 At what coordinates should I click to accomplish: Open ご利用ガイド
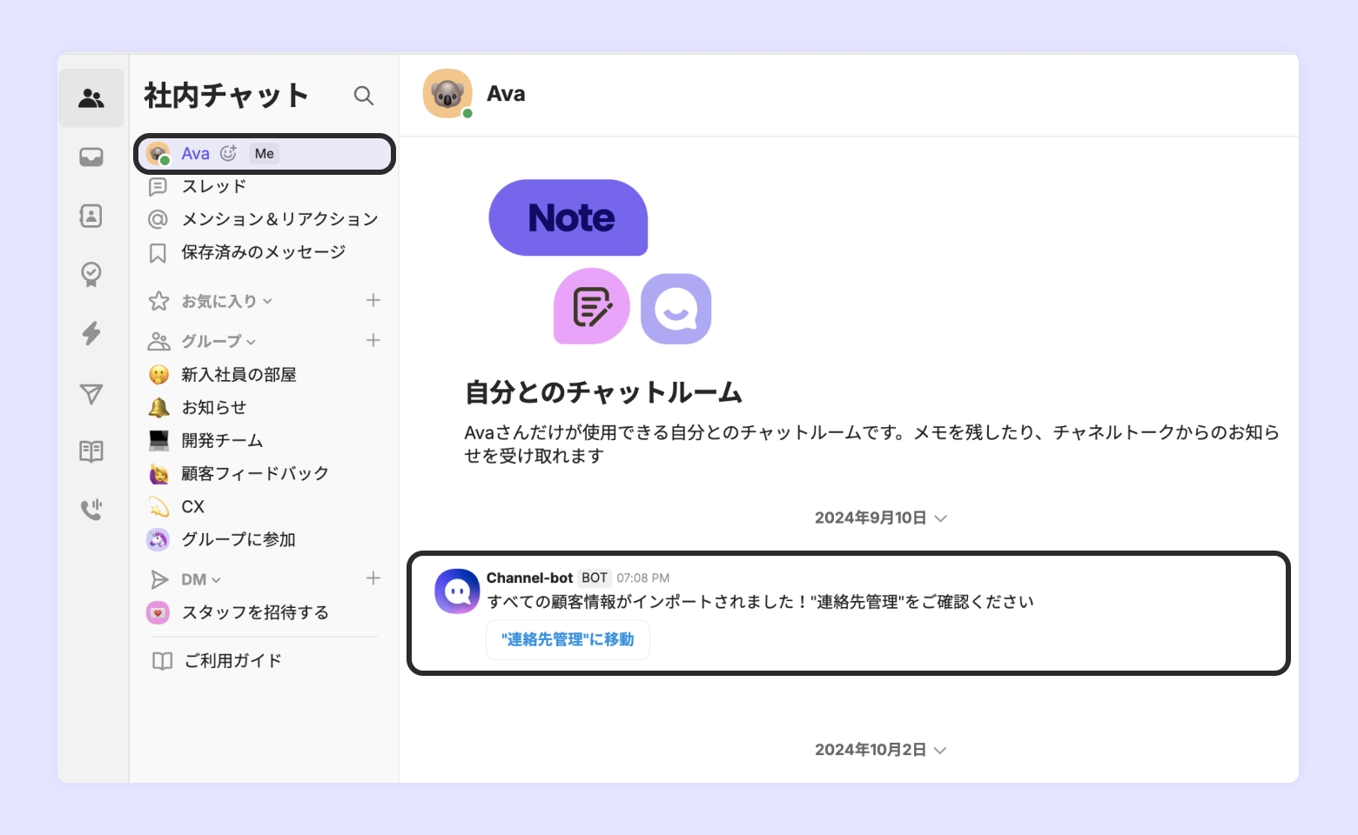[232, 661]
